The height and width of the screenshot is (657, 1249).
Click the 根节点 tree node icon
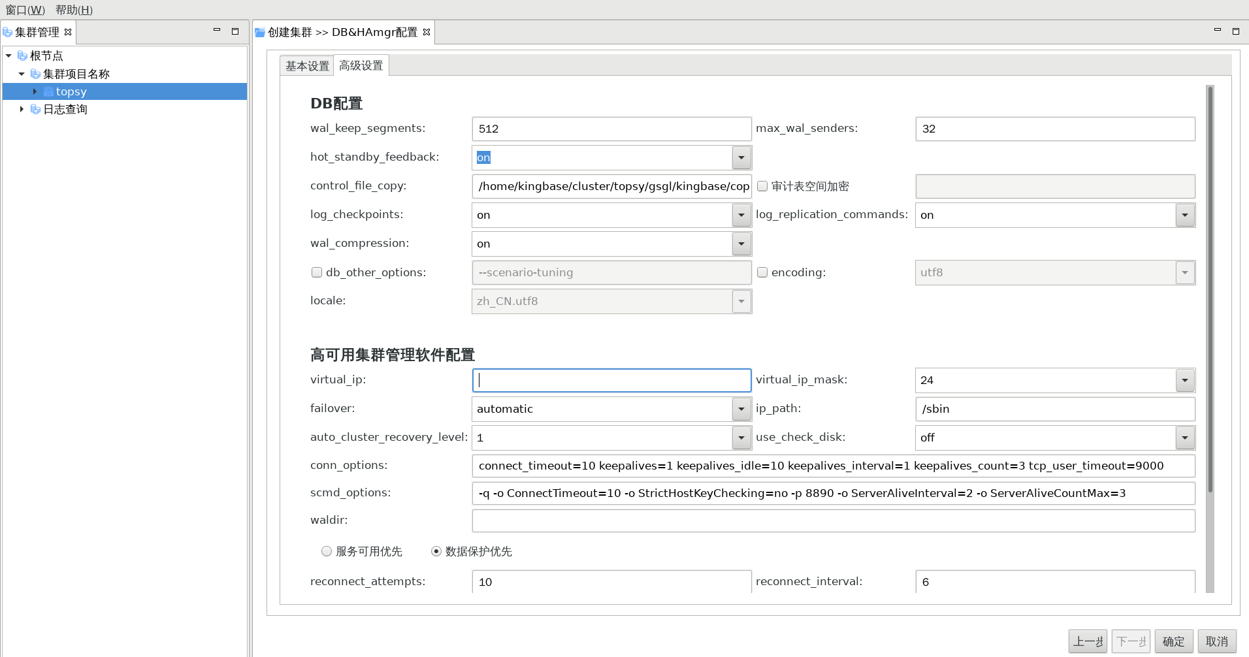pos(22,56)
